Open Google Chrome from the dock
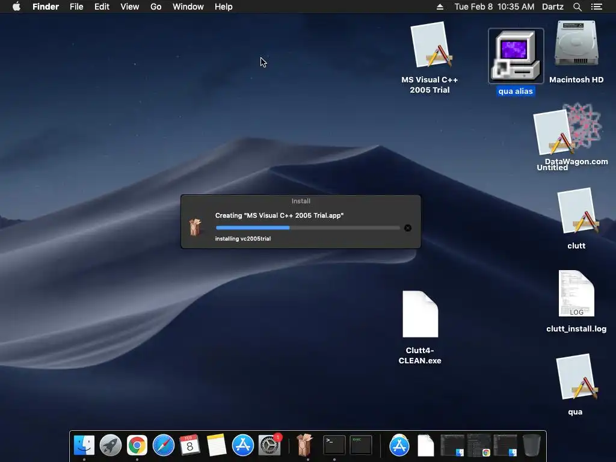The image size is (616, 462). coord(137,446)
